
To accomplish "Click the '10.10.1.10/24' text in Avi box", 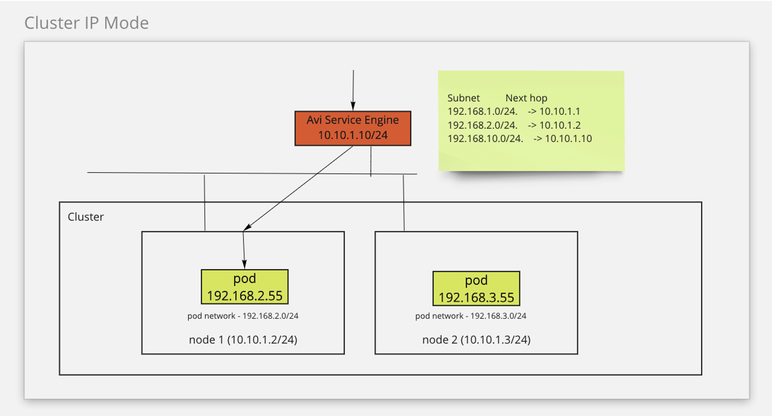I will (353, 135).
